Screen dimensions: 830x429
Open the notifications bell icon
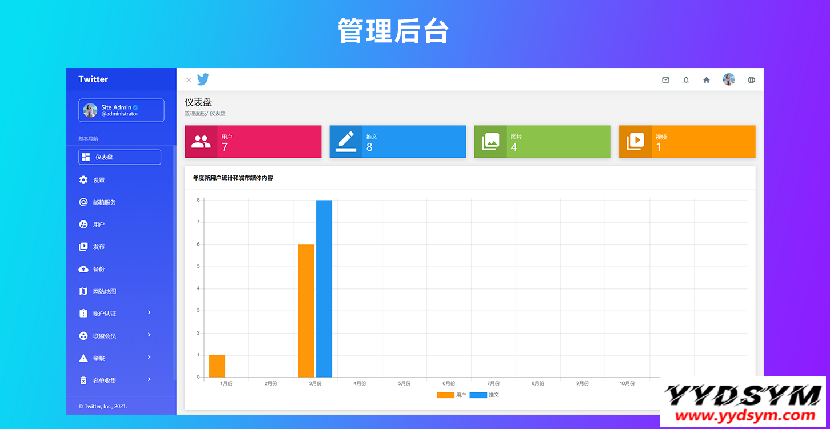pyautogui.click(x=686, y=80)
